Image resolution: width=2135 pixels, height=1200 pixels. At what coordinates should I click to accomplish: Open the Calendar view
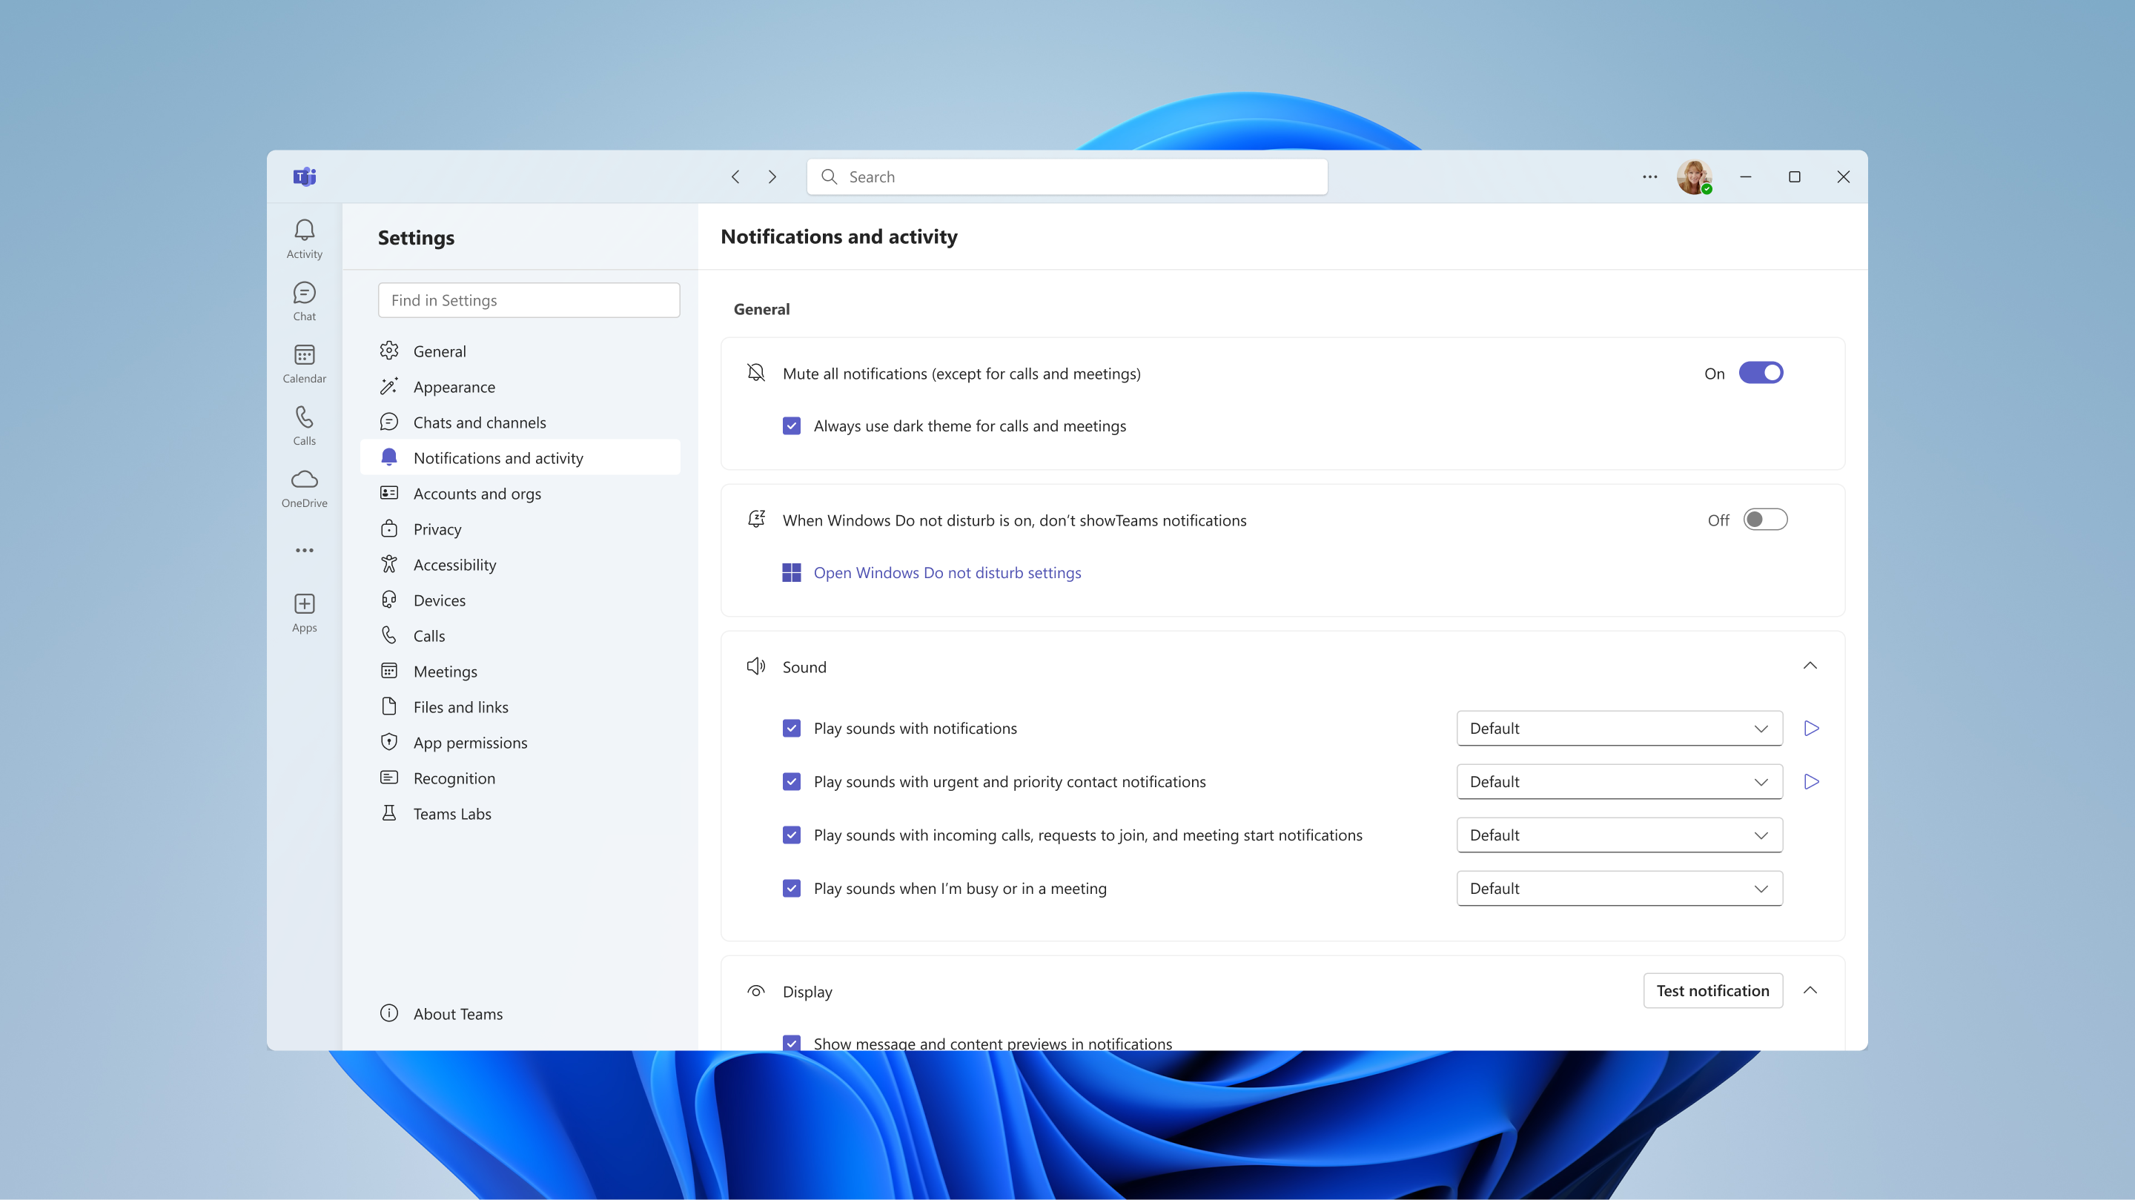coord(304,362)
